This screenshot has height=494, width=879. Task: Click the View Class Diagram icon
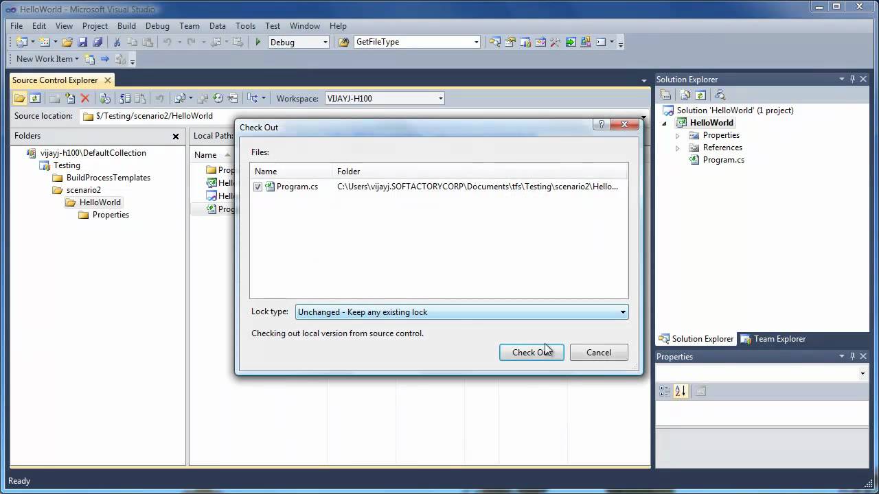pos(720,95)
